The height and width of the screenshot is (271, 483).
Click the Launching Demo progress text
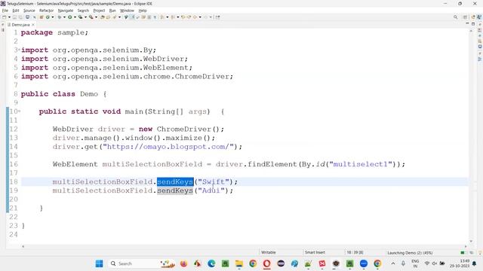(x=410, y=253)
